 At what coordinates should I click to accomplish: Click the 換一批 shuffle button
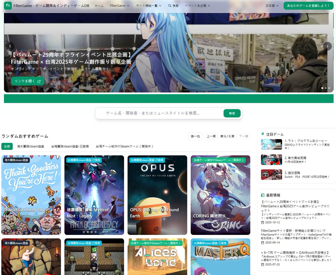coord(195,136)
